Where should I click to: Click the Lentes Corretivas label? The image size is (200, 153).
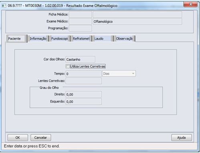(51, 81)
